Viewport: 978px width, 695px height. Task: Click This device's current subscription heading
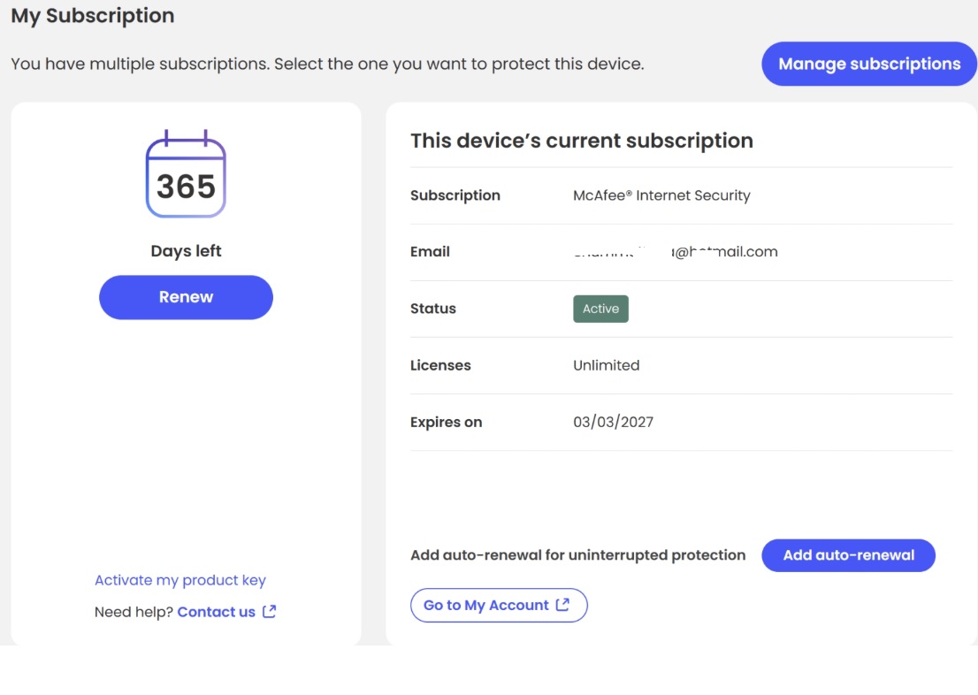[581, 141]
